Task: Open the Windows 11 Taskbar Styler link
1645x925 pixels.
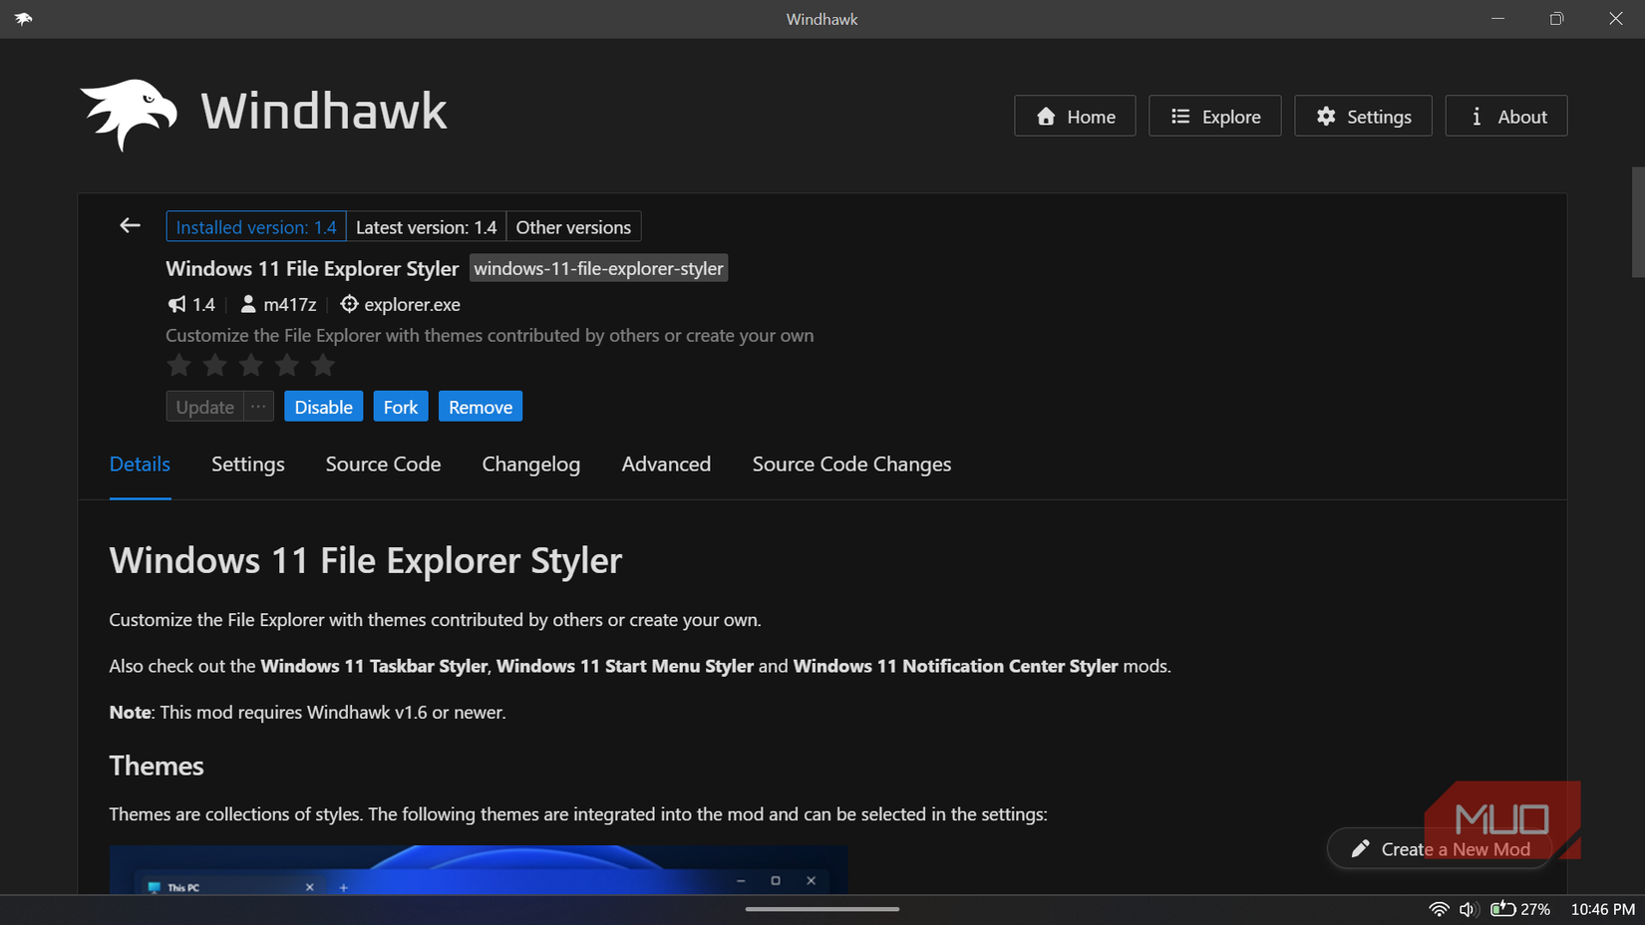Action: [x=374, y=666]
